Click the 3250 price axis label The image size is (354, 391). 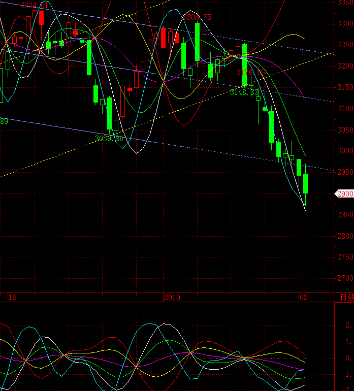(345, 45)
